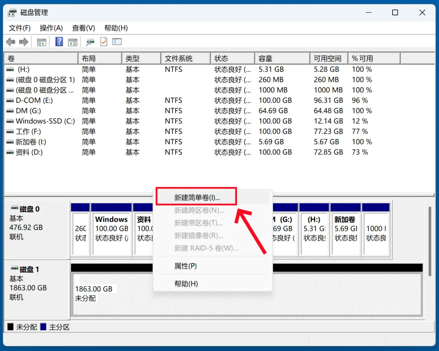The height and width of the screenshot is (351, 439).
Task: Sort by the 文件系统 column header
Action: 186,59
